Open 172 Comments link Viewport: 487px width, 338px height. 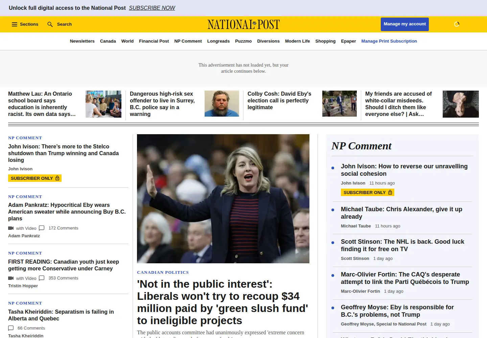pos(63,228)
